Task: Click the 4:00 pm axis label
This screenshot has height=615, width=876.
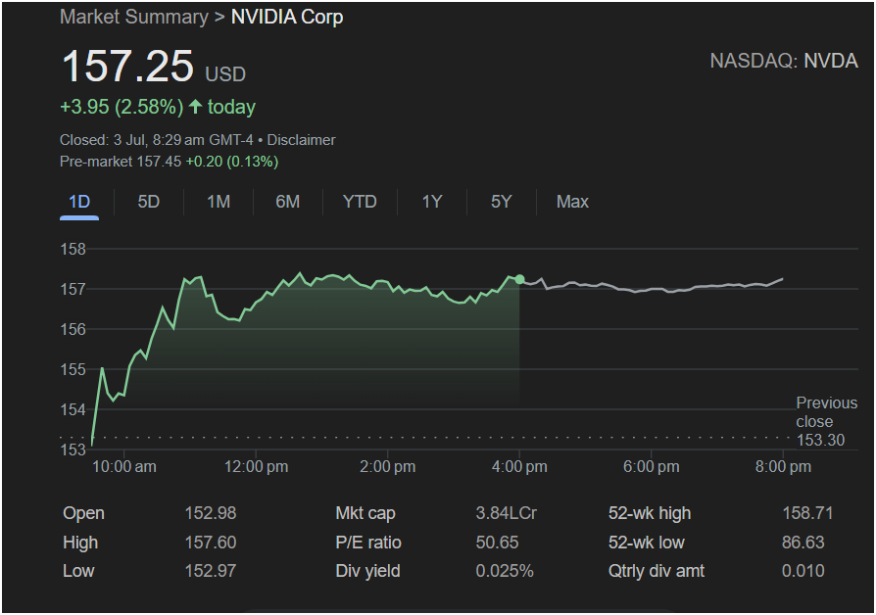Action: click(x=519, y=466)
